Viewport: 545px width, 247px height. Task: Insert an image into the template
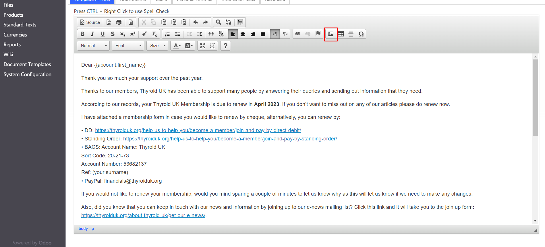(x=331, y=34)
